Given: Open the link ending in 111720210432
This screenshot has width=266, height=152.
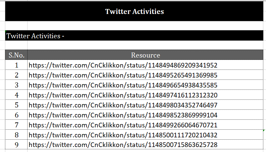Looking at the screenshot, I should pyautogui.click(x=123, y=135).
